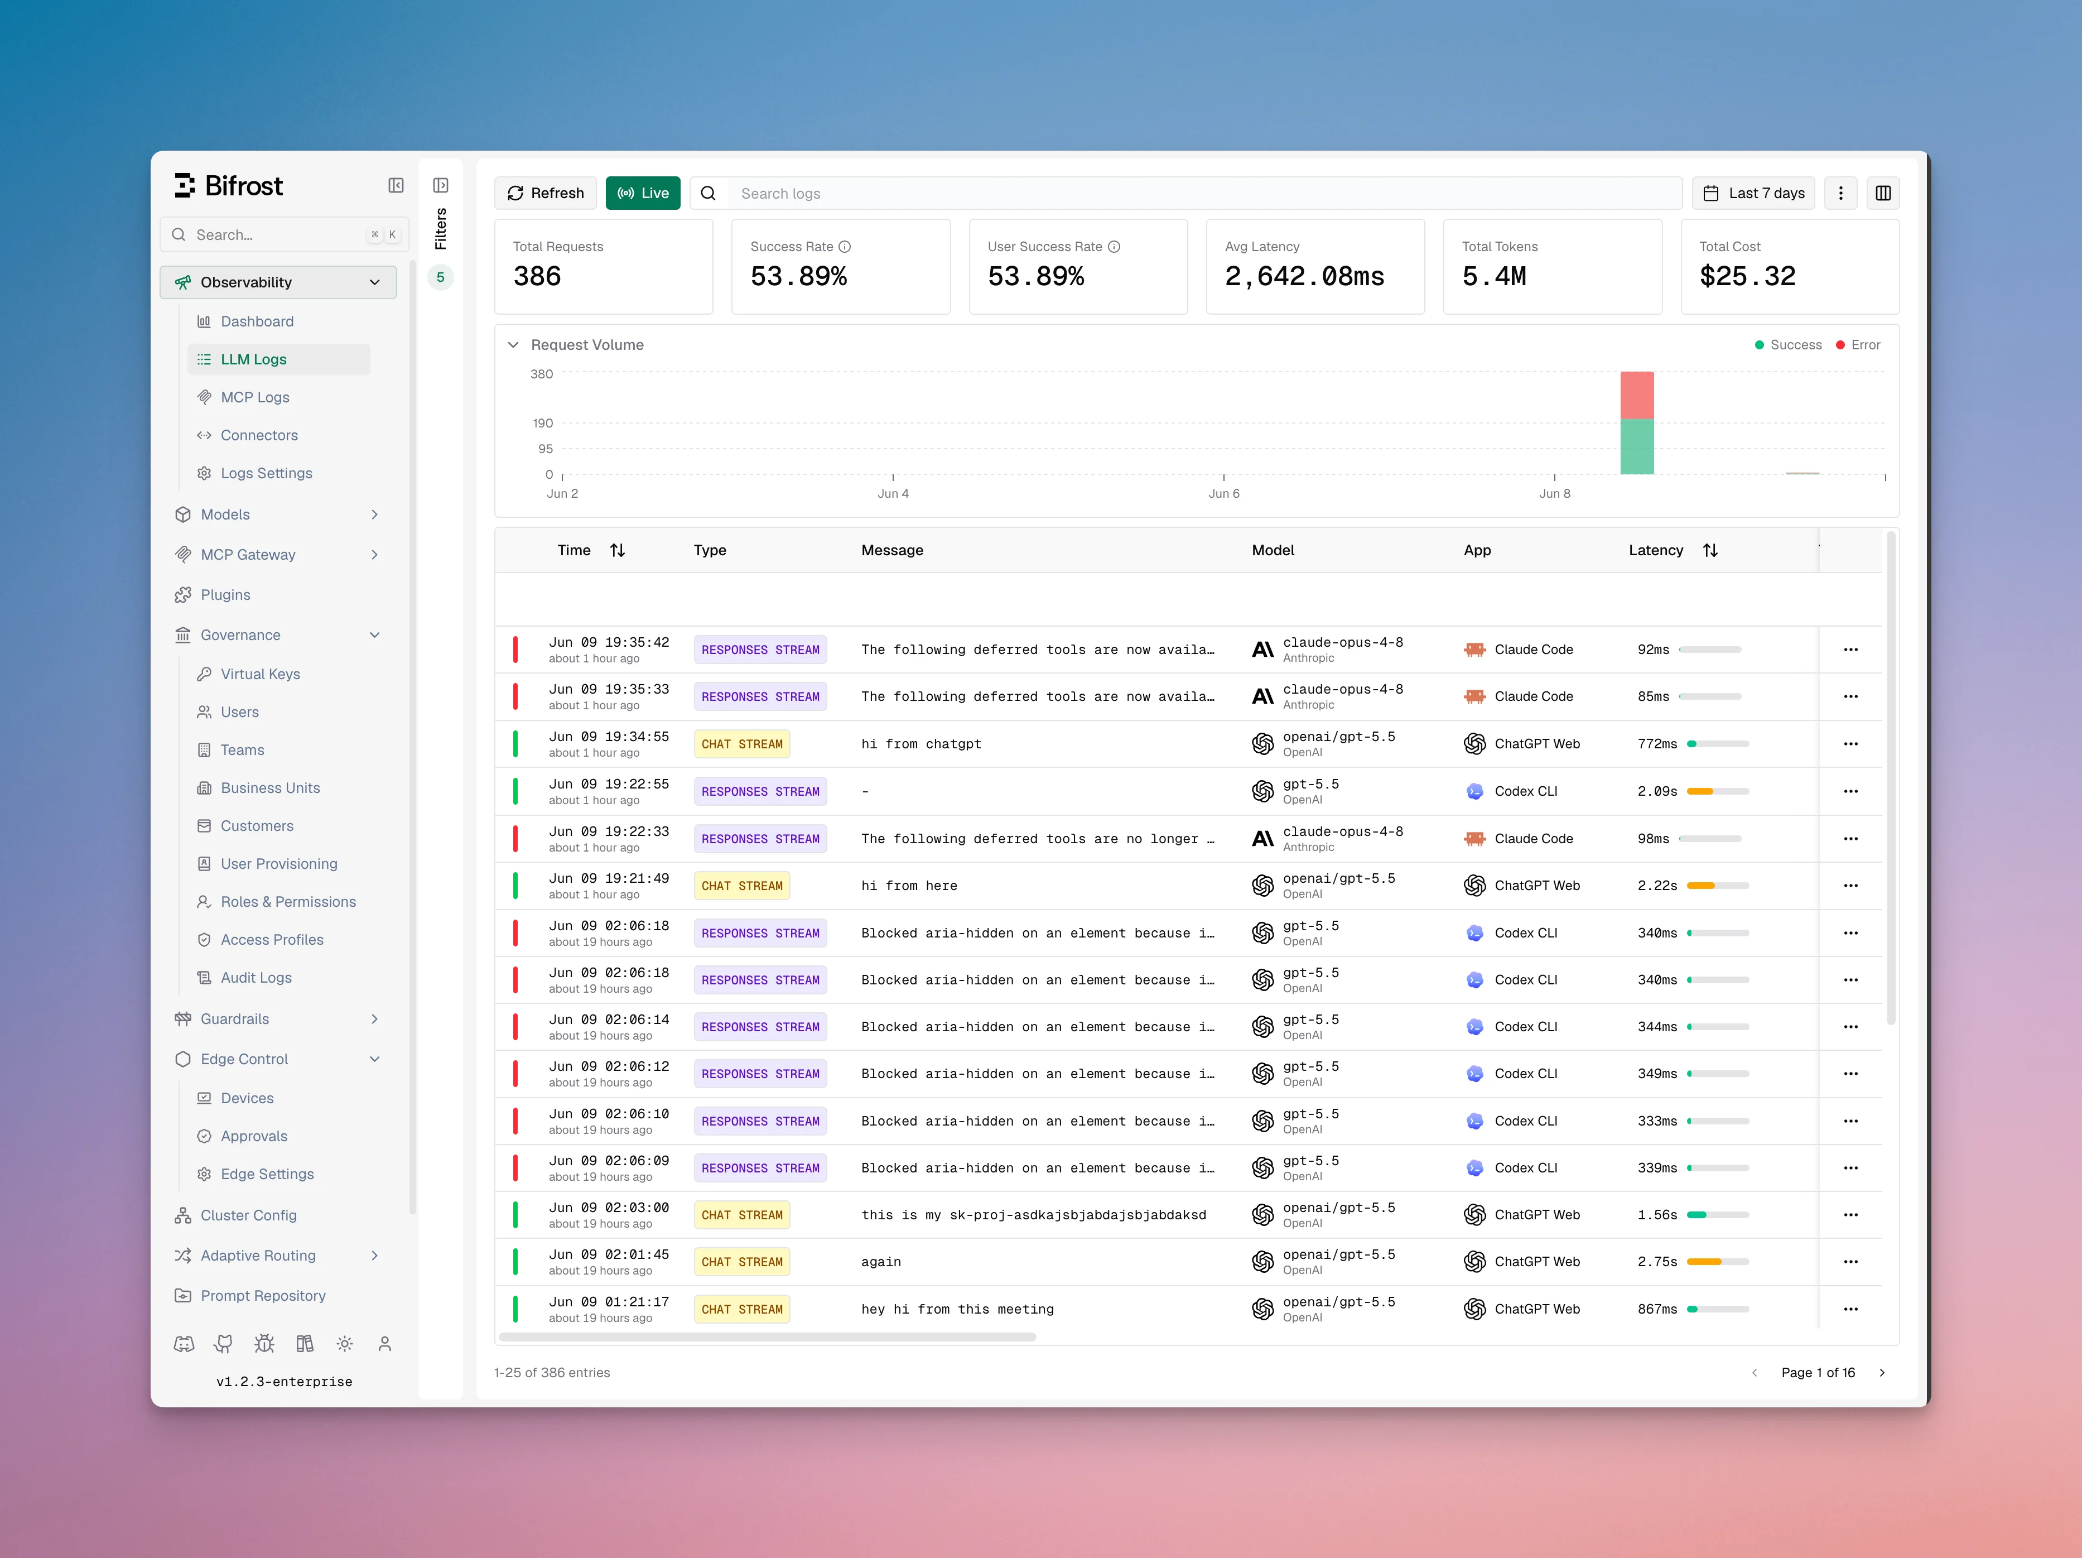Click the User Success Rate info icon

pyautogui.click(x=1114, y=247)
